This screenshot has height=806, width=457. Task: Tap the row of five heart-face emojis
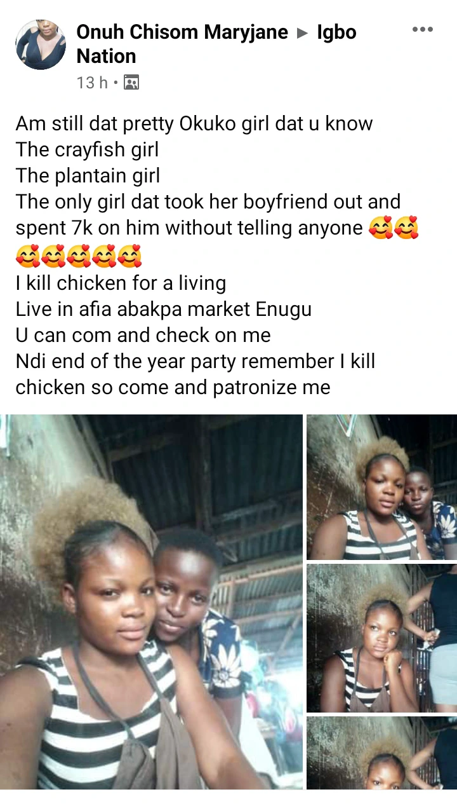coord(78,255)
